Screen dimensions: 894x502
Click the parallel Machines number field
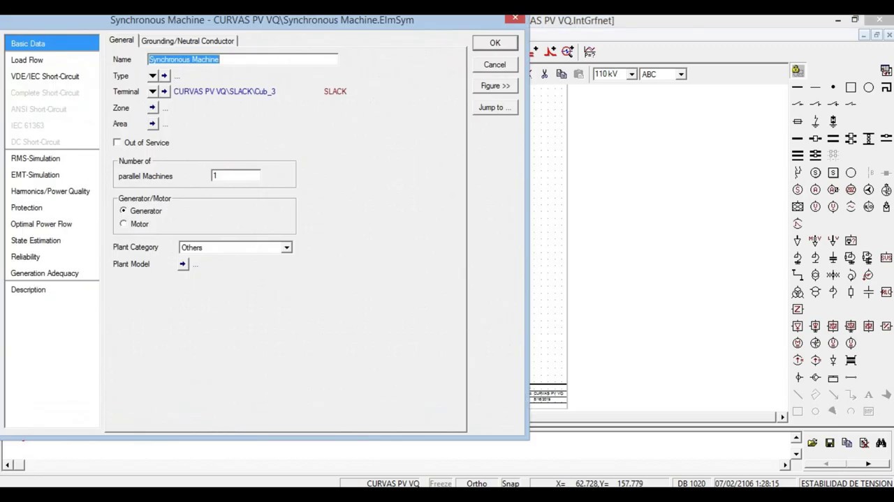point(236,176)
